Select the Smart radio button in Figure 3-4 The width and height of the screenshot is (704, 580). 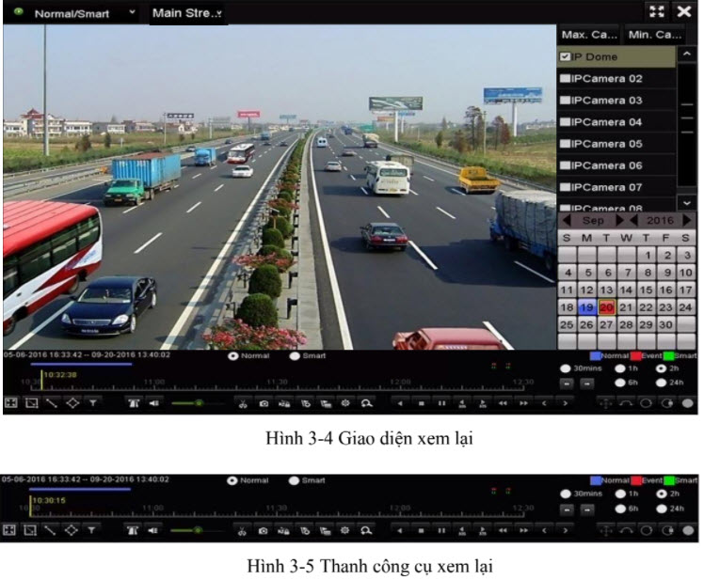click(295, 357)
